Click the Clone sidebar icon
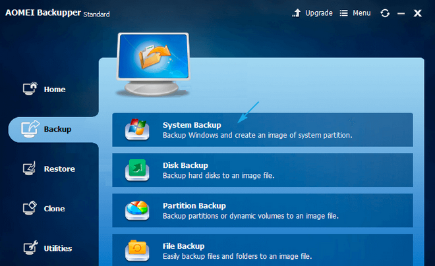 pyautogui.click(x=30, y=208)
